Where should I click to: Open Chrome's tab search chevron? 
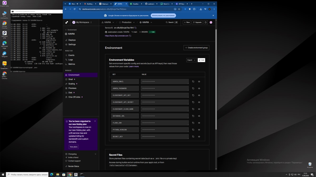(65, 4)
